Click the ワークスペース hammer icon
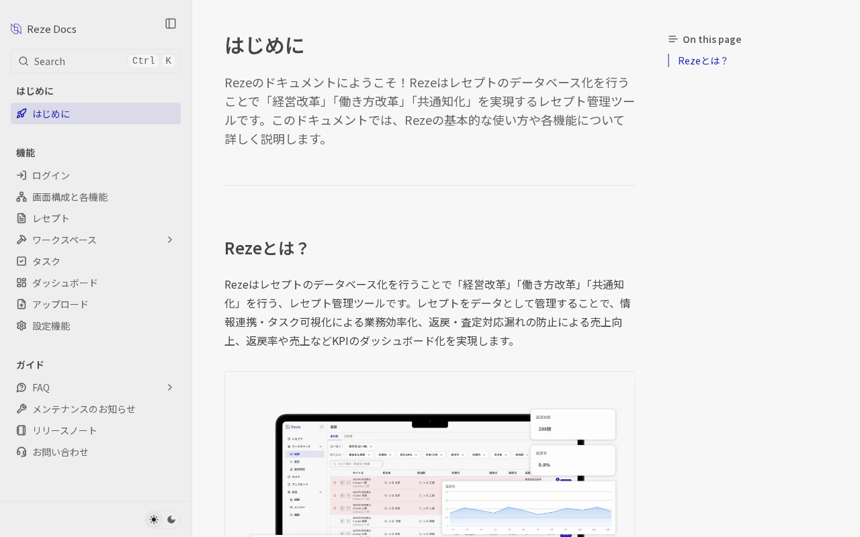Image resolution: width=860 pixels, height=537 pixels. click(x=21, y=240)
